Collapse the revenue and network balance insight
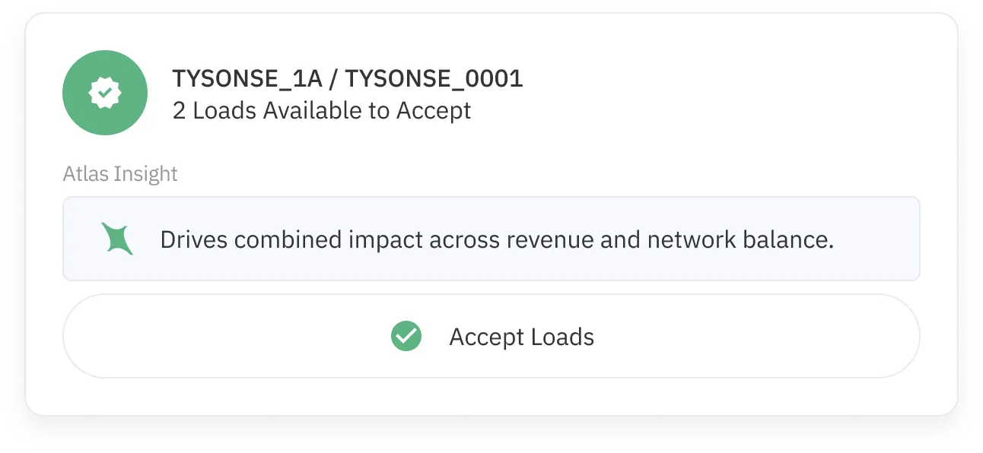Screen dimensions: 983x453 (x=492, y=238)
